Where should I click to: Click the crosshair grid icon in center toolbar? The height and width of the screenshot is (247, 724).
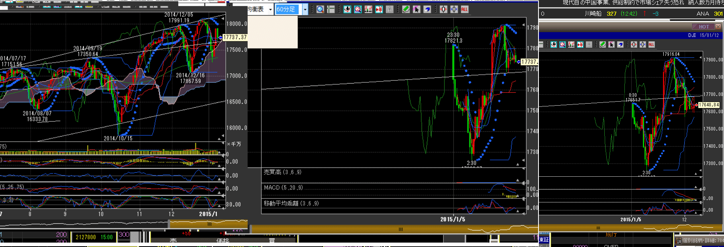tap(331, 9)
